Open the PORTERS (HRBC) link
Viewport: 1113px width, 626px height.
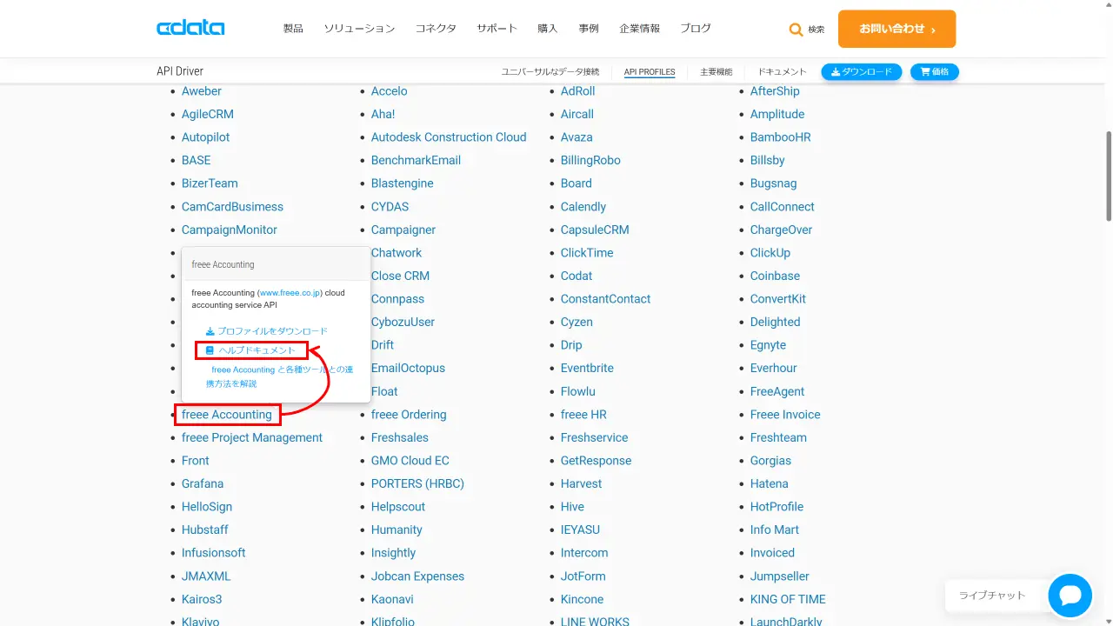coord(417,483)
